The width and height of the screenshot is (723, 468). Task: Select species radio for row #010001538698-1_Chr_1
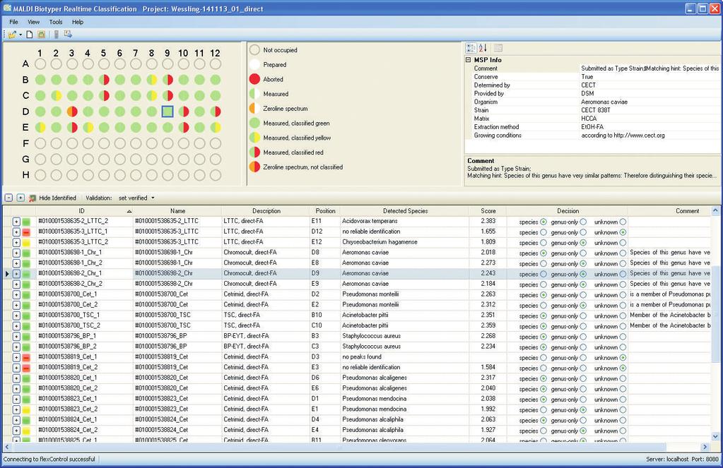[x=543, y=253]
